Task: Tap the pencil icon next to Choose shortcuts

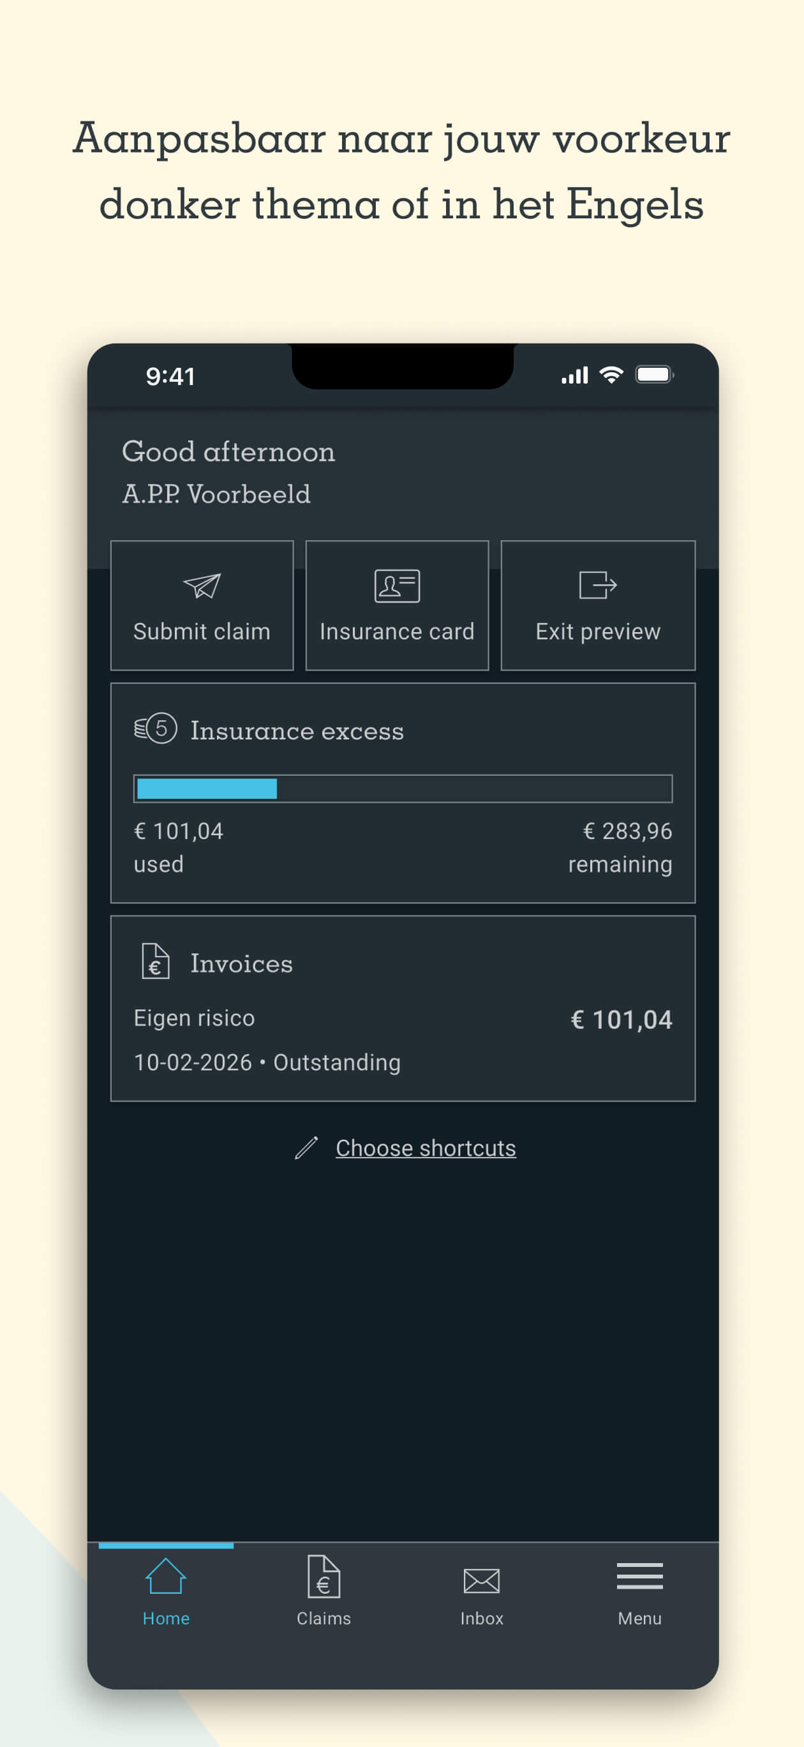Action: [306, 1147]
